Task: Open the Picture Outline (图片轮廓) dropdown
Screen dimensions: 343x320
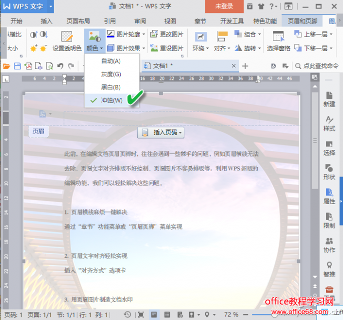Action: tap(126, 34)
